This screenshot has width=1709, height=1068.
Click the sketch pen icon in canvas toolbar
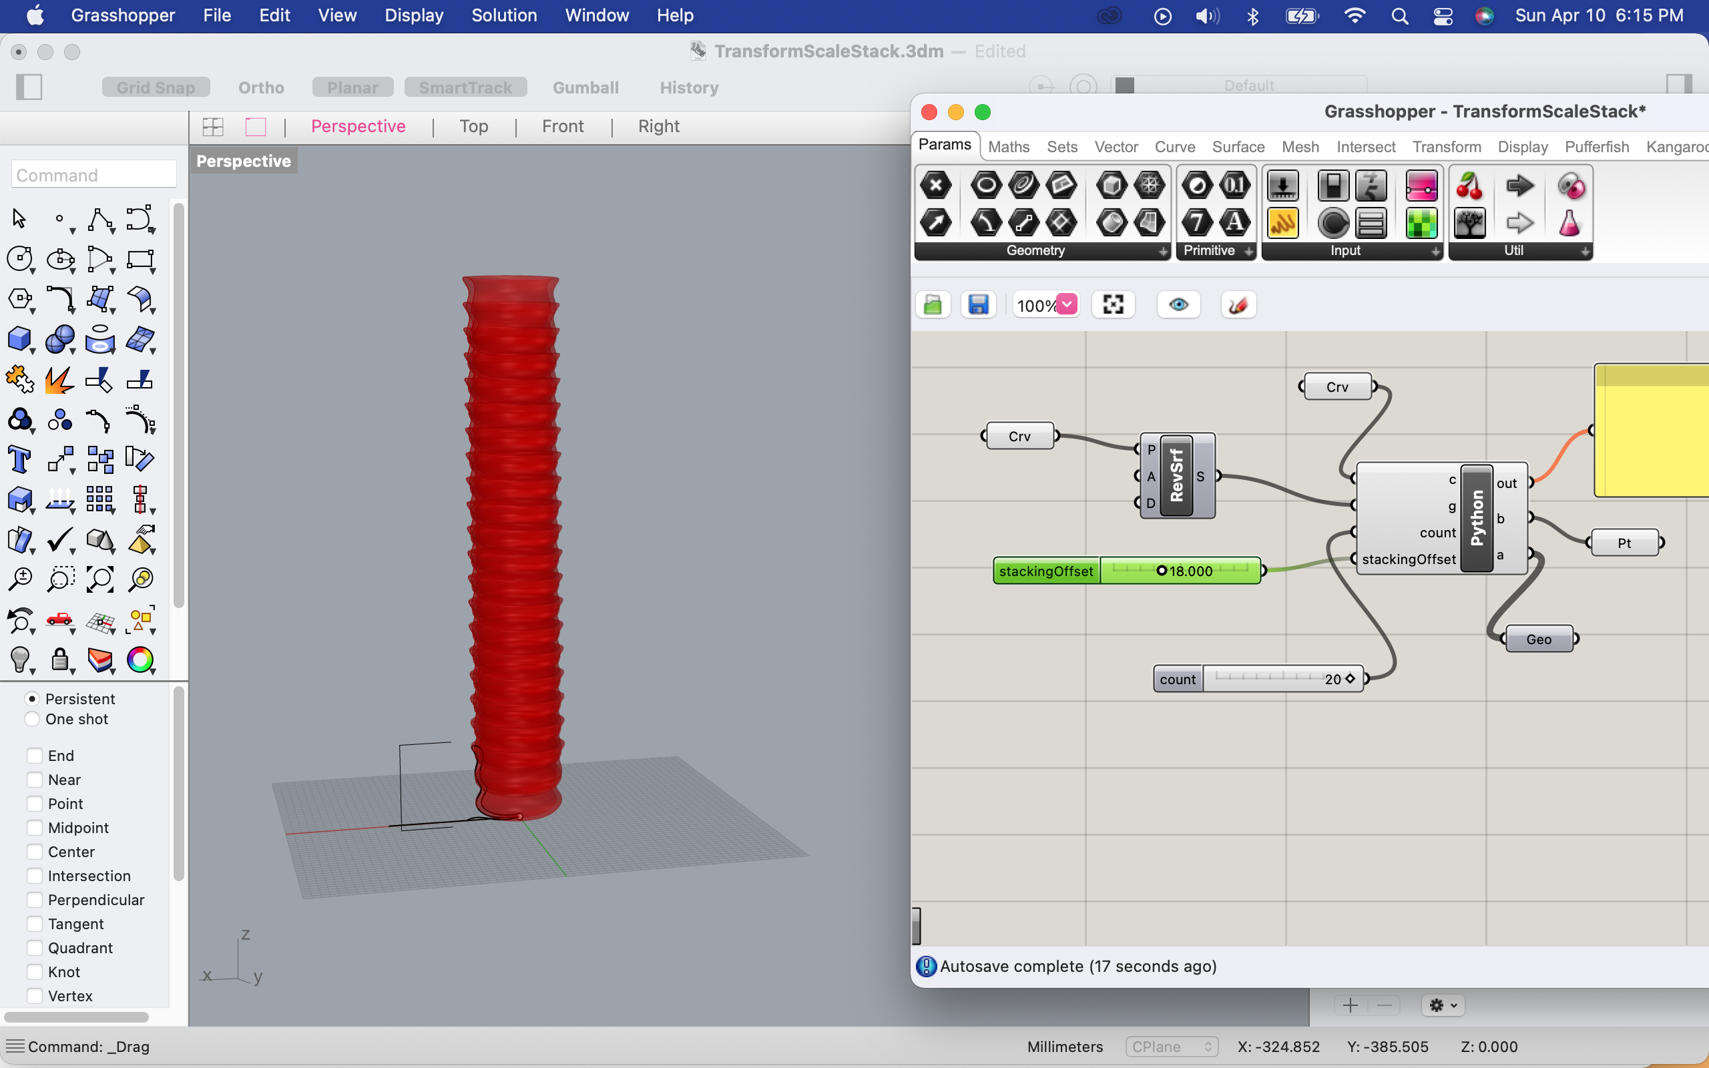point(1238,305)
